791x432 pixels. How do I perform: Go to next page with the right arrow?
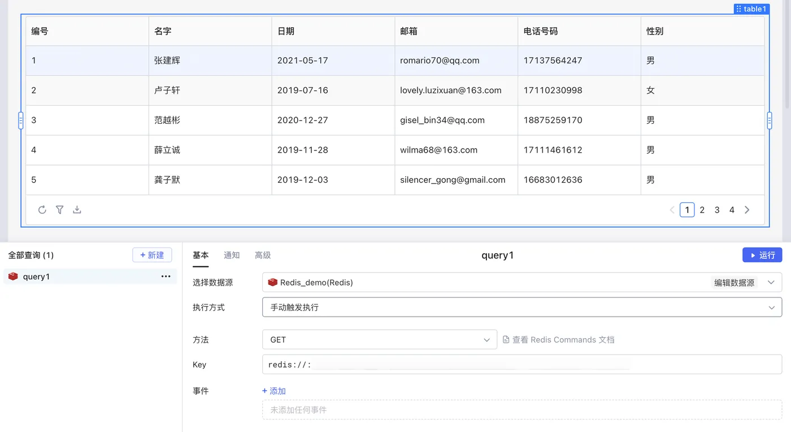coord(747,210)
